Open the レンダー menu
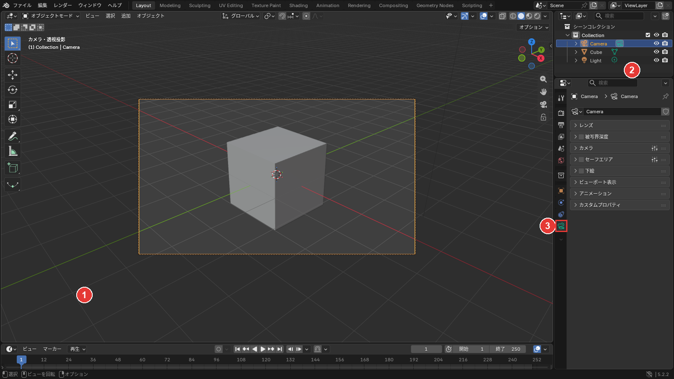Screen dimensions: 674x379 click(63, 5)
